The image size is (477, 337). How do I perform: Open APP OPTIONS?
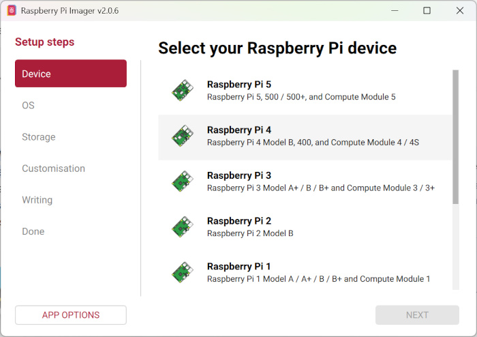point(71,315)
